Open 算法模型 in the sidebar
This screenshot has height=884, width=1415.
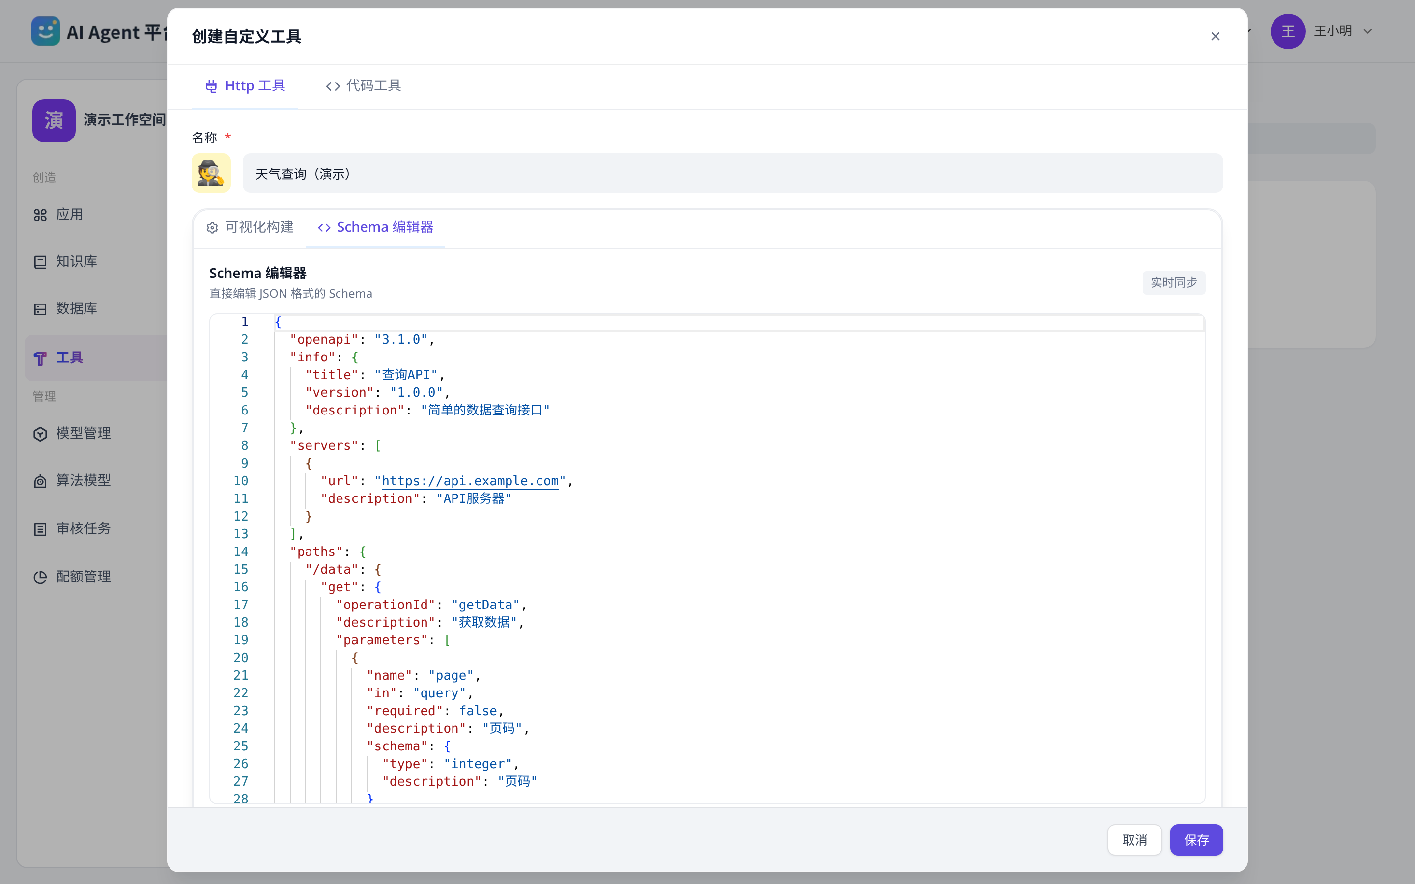tap(95, 481)
